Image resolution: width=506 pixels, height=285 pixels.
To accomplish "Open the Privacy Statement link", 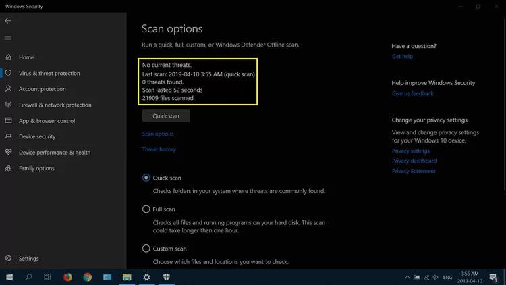I will (414, 171).
